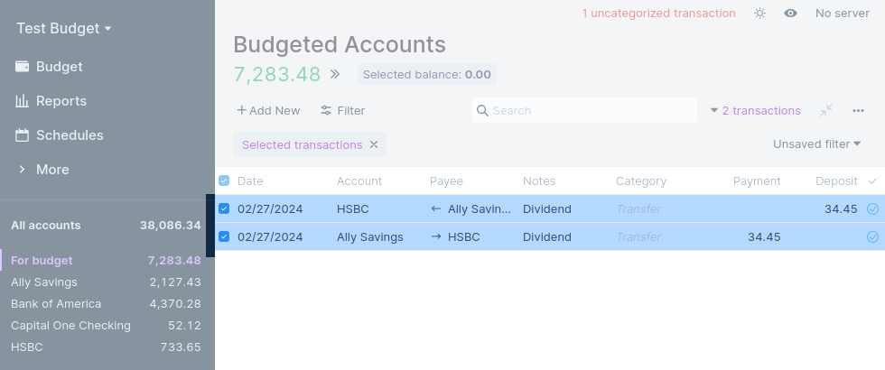Expand the 2 transactions dropdown
This screenshot has height=370, width=885.
755,110
